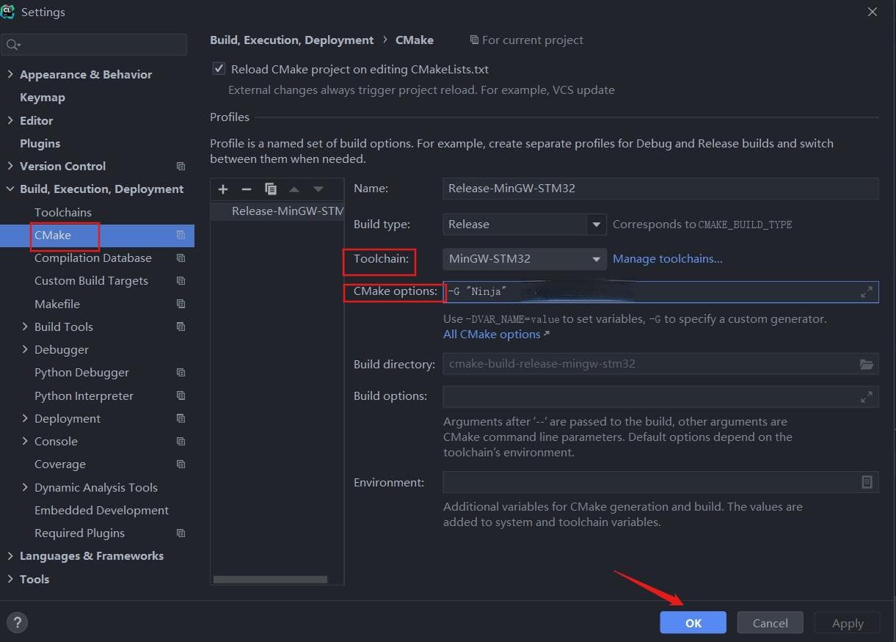Expand Debugger subsection
This screenshot has height=642, width=896.
25,350
